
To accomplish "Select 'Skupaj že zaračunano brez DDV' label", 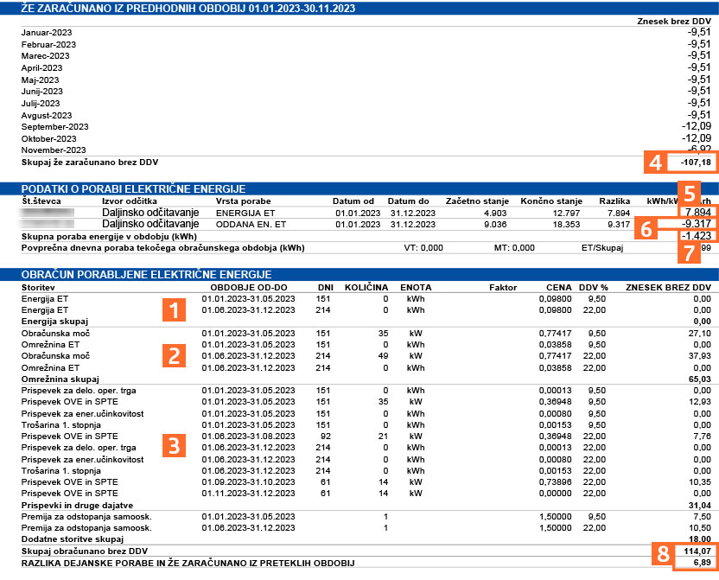I will tap(90, 162).
